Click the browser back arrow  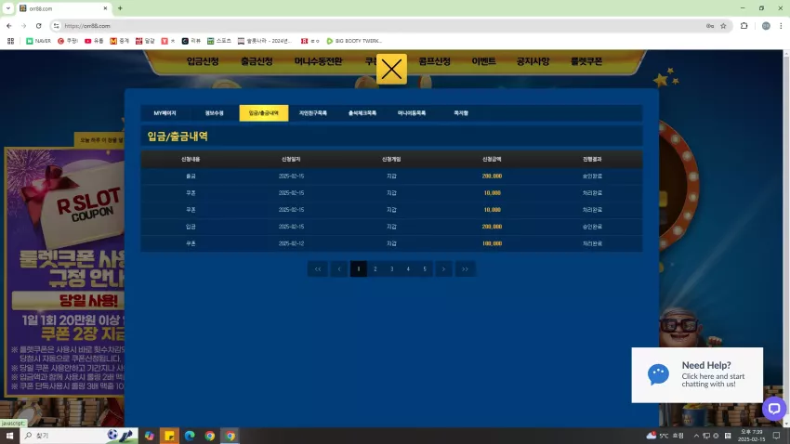[x=9, y=26]
